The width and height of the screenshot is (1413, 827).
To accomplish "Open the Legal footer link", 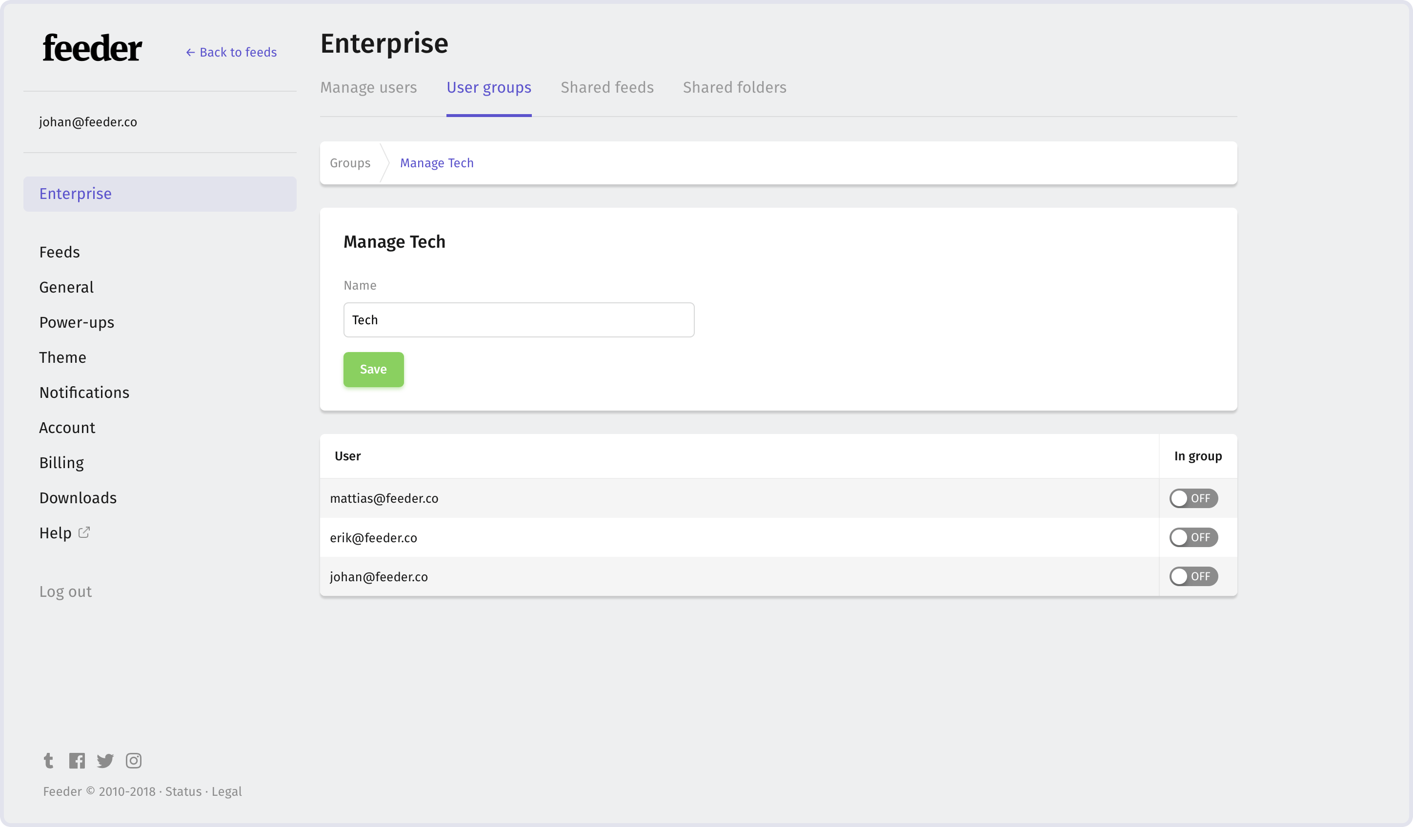I will pyautogui.click(x=226, y=792).
